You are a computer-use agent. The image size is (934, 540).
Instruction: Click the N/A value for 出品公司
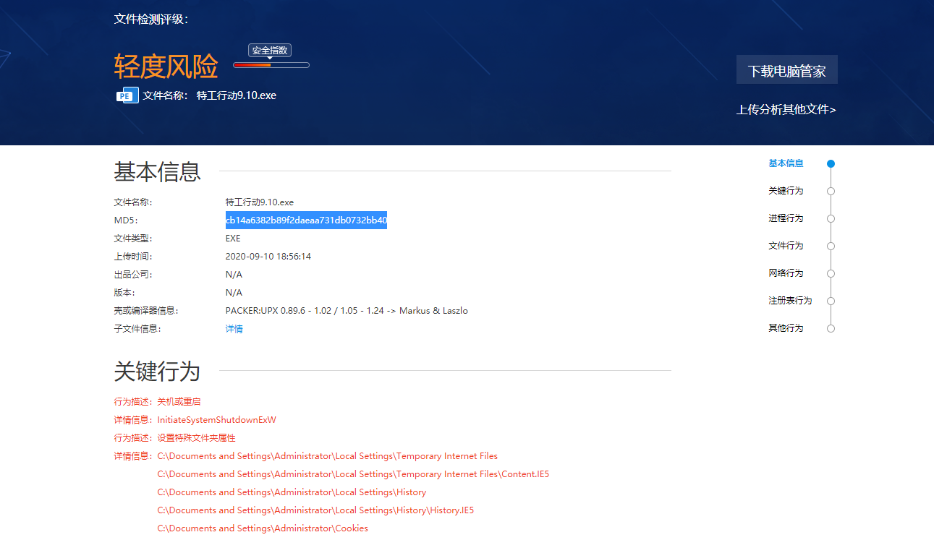(234, 275)
